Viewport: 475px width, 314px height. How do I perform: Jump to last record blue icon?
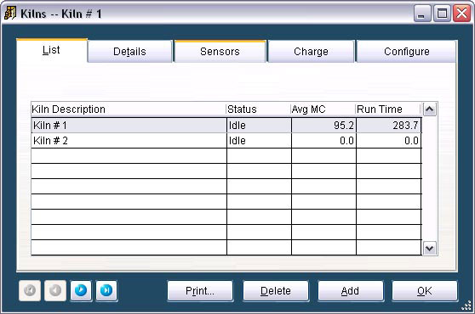tap(106, 290)
